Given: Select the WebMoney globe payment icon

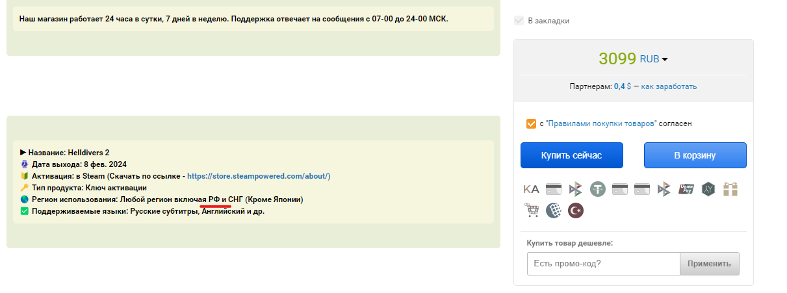Looking at the screenshot, I should point(554,210).
